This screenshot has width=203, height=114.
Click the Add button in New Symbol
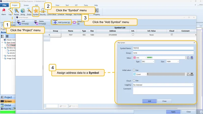pyautogui.click(x=149, y=101)
